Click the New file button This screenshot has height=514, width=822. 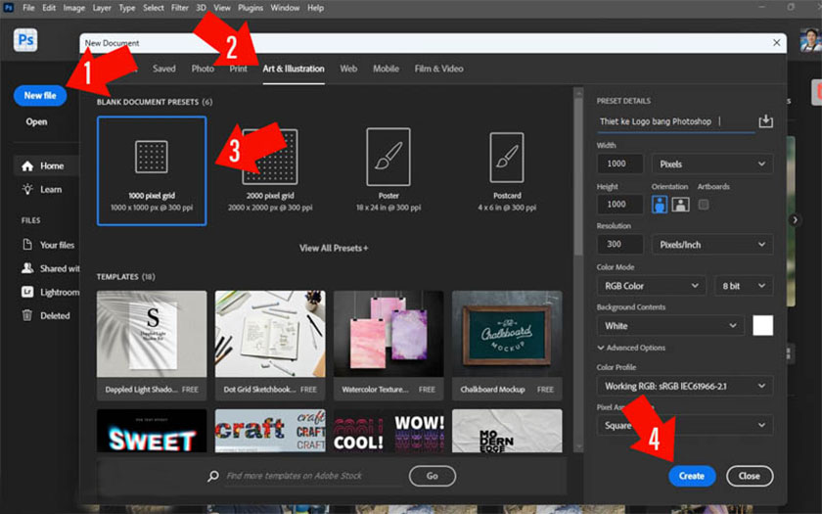pyautogui.click(x=40, y=96)
